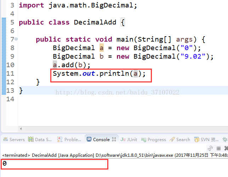Click the debug bug icon after the SVN tab

click(225, 139)
